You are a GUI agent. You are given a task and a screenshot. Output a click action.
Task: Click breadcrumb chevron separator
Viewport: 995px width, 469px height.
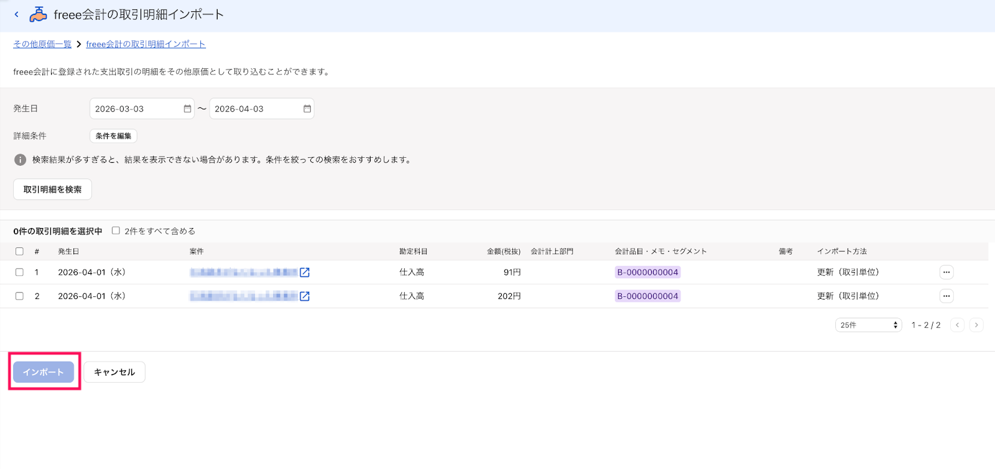pos(79,44)
